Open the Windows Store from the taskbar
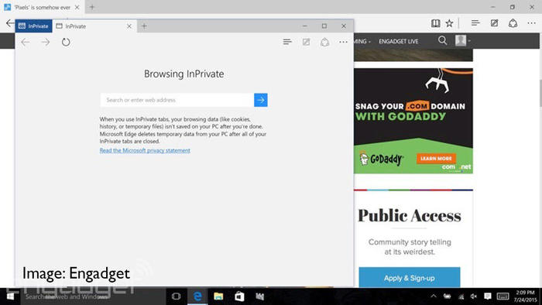 pyautogui.click(x=239, y=296)
